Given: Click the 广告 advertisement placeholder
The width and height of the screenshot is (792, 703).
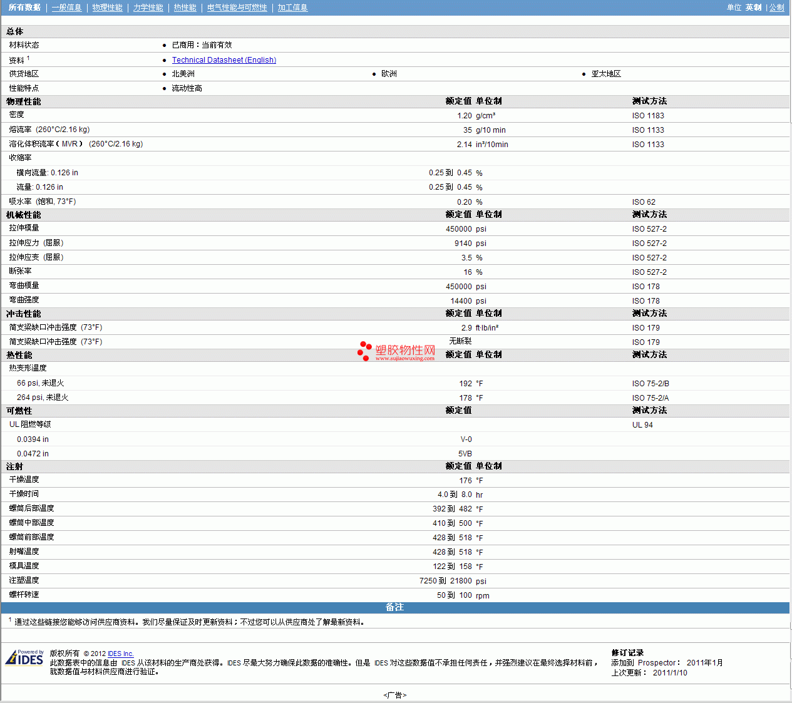Looking at the screenshot, I should click(x=395, y=695).
